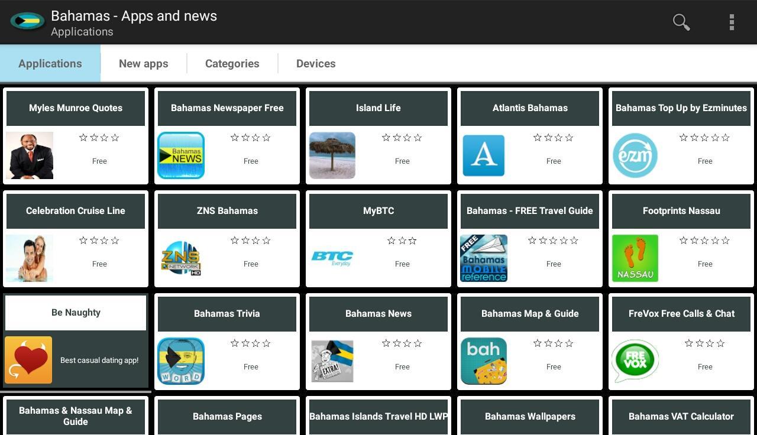Screen dimensions: 757x435
Task: Open Celebration Cruise Line couple icon
Action: coord(30,258)
